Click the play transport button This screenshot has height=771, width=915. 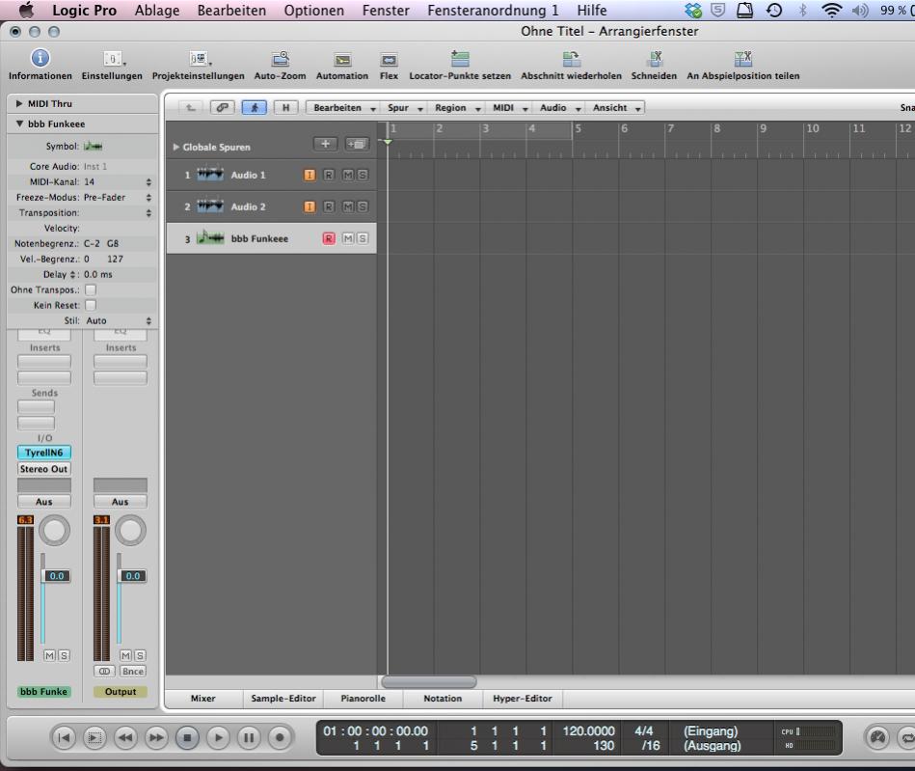click(218, 737)
